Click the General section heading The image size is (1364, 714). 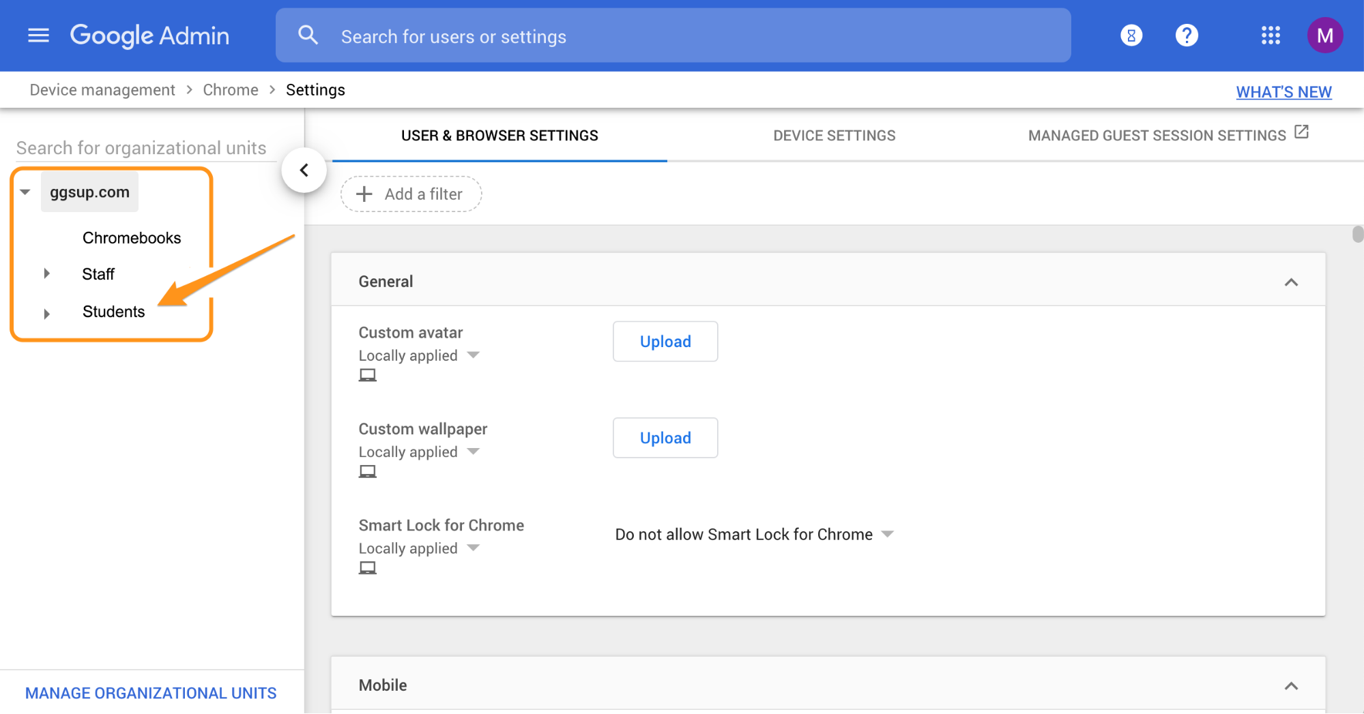coord(386,282)
